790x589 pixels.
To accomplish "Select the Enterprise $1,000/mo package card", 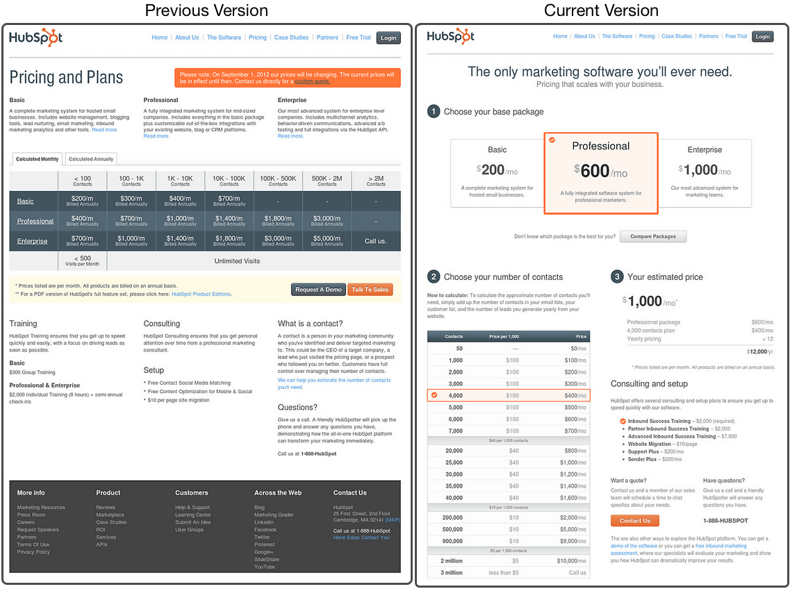I will click(x=705, y=174).
